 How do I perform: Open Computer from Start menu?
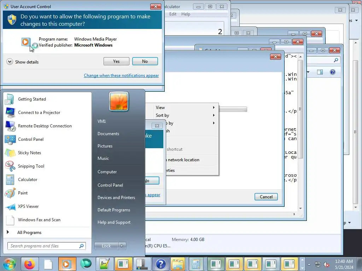tap(107, 172)
